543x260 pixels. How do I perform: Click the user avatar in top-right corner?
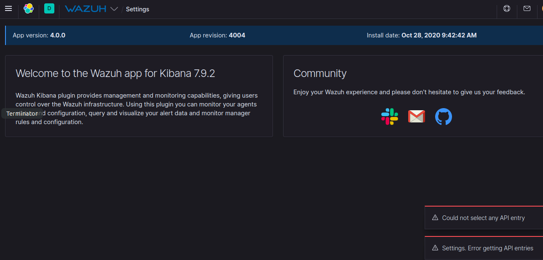click(x=542, y=8)
